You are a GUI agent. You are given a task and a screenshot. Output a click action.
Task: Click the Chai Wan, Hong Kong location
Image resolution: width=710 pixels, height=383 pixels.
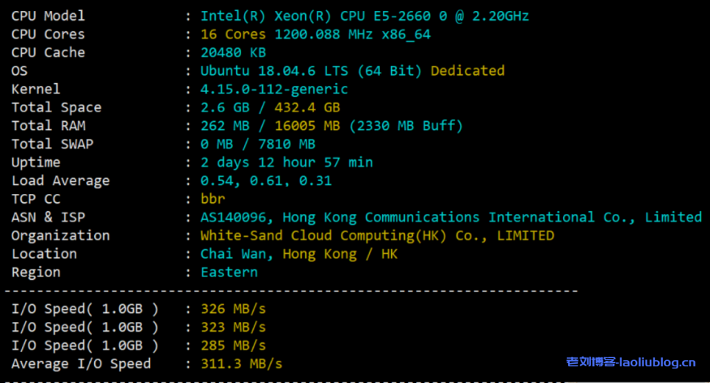[299, 254]
